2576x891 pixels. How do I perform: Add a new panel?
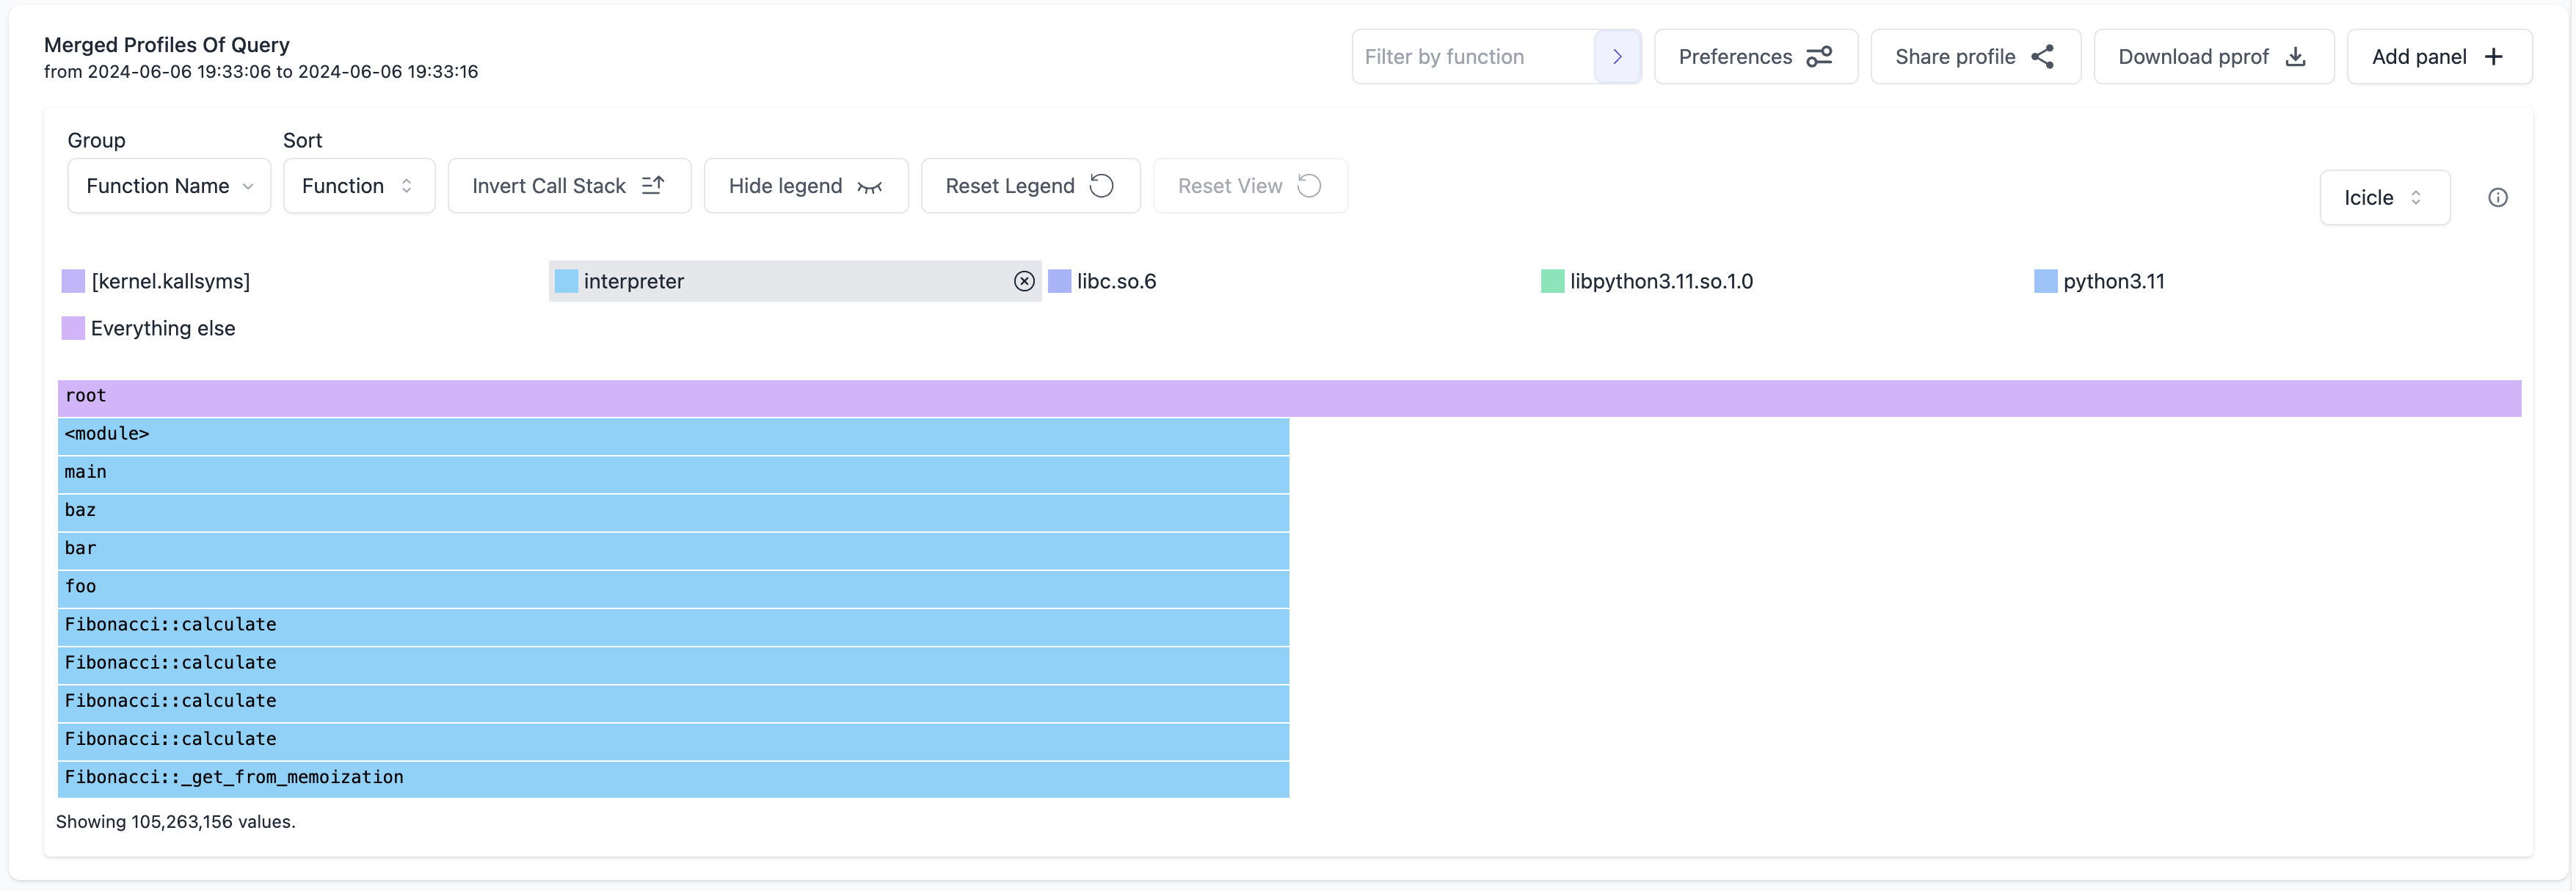[x=2438, y=57]
